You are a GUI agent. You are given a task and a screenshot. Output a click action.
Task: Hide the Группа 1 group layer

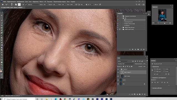(x=118, y=69)
